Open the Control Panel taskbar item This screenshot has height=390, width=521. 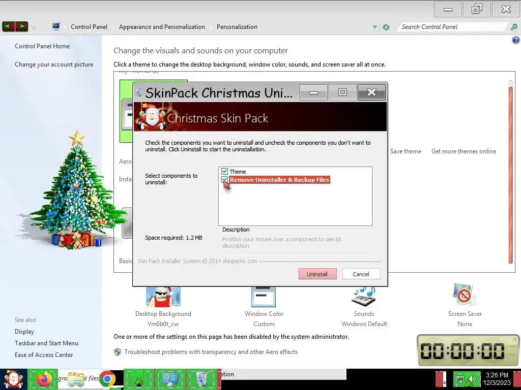(170, 379)
